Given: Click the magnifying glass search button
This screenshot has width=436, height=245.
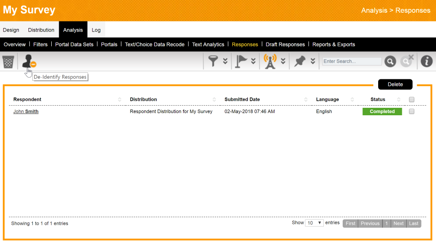Looking at the screenshot, I should click(x=390, y=61).
